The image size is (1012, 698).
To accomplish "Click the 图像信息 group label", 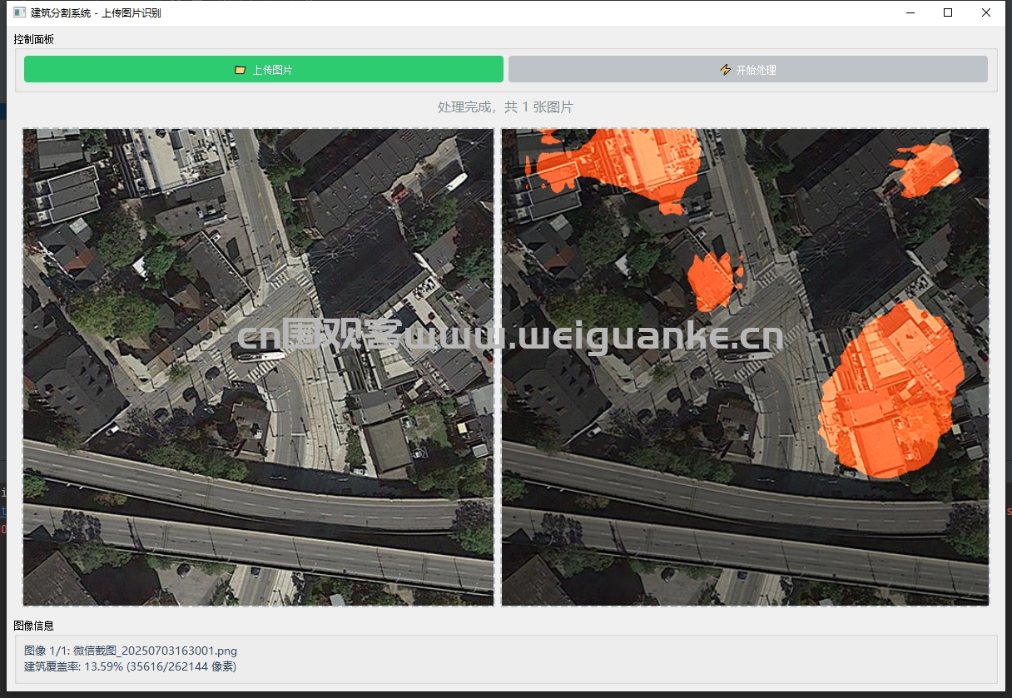I will (34, 626).
